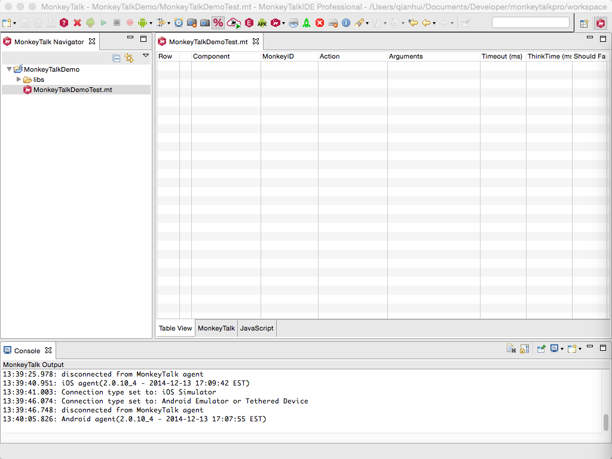
Task: Click the green tree icon in toolbar
Action: [x=90, y=23]
